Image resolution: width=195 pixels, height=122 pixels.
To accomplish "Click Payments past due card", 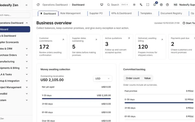I will pos(182,47).
